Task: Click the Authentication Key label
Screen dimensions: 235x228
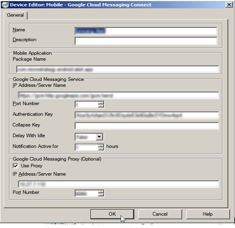Action: click(32, 114)
